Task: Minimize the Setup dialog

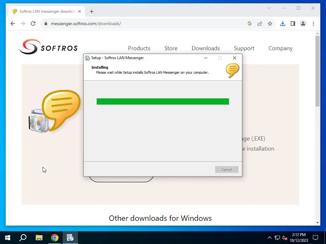Action: click(206, 58)
